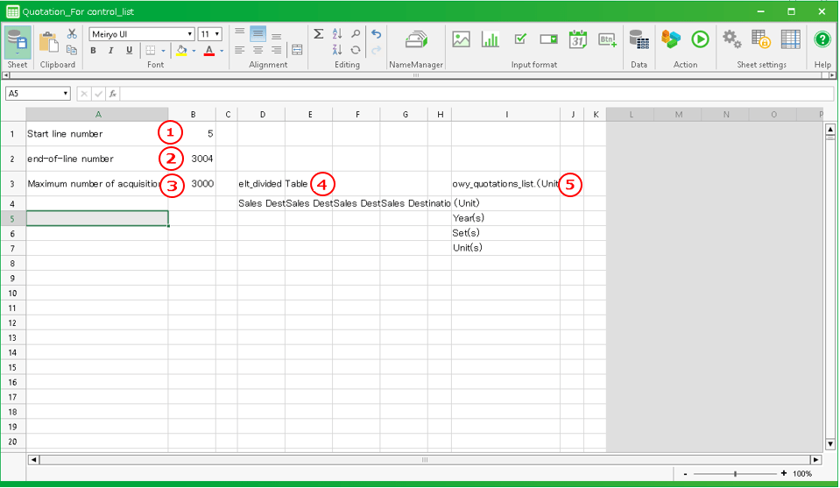
Task: Toggle center vertical alignment
Action: point(258,34)
